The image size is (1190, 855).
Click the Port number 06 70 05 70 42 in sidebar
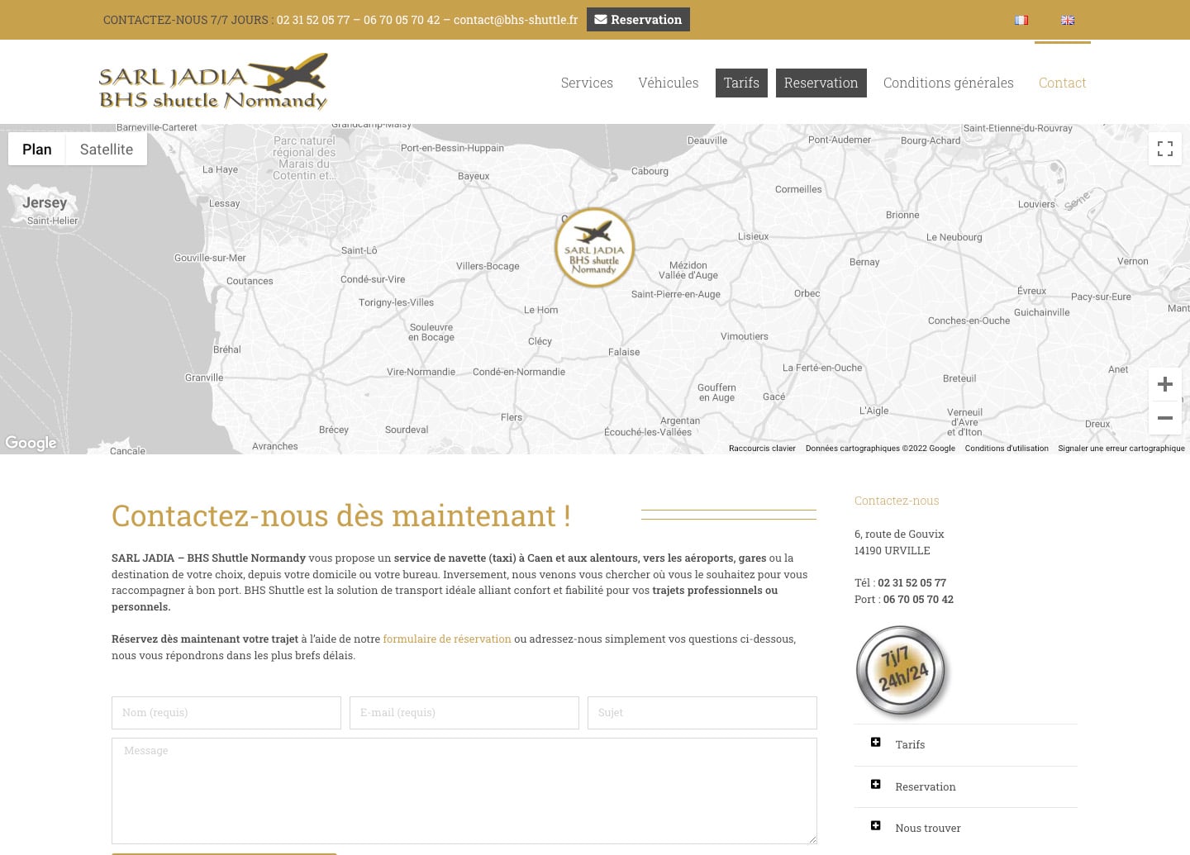pyautogui.click(x=918, y=599)
